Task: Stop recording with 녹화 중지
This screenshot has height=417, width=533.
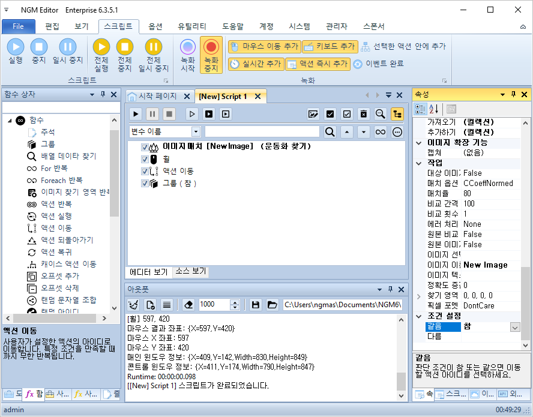Action: point(211,55)
